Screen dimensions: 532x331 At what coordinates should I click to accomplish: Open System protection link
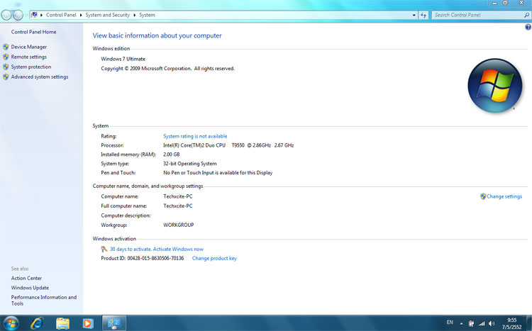[31, 67]
